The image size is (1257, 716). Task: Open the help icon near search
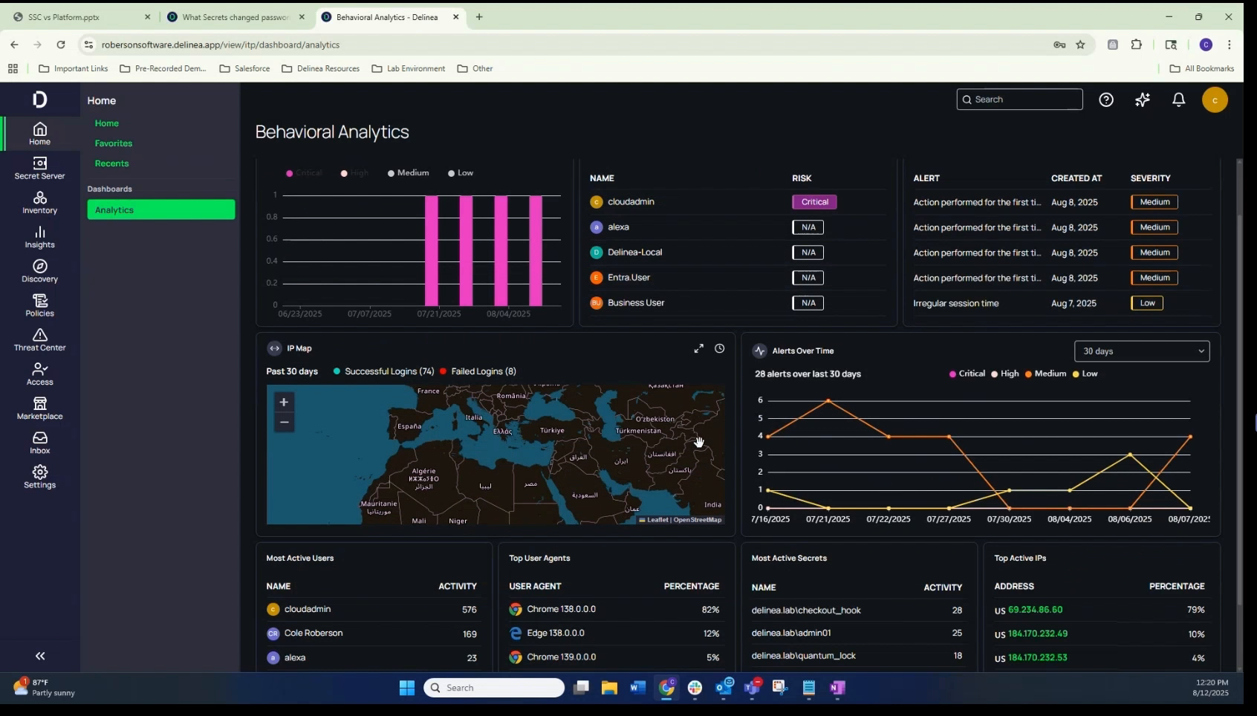[1106, 100]
